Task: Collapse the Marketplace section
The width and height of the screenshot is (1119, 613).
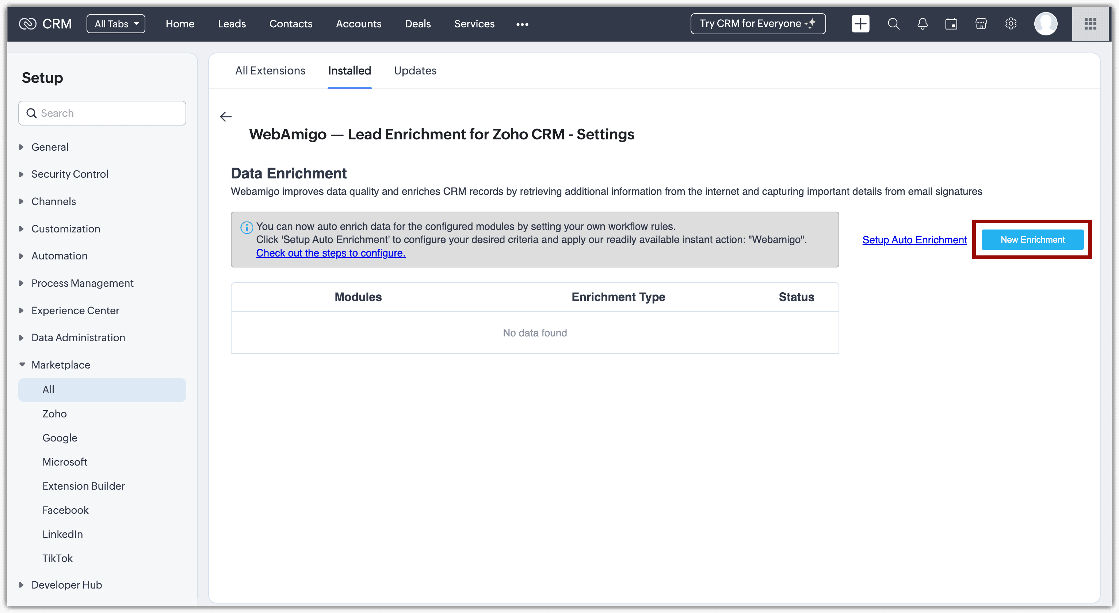Action: 60,365
